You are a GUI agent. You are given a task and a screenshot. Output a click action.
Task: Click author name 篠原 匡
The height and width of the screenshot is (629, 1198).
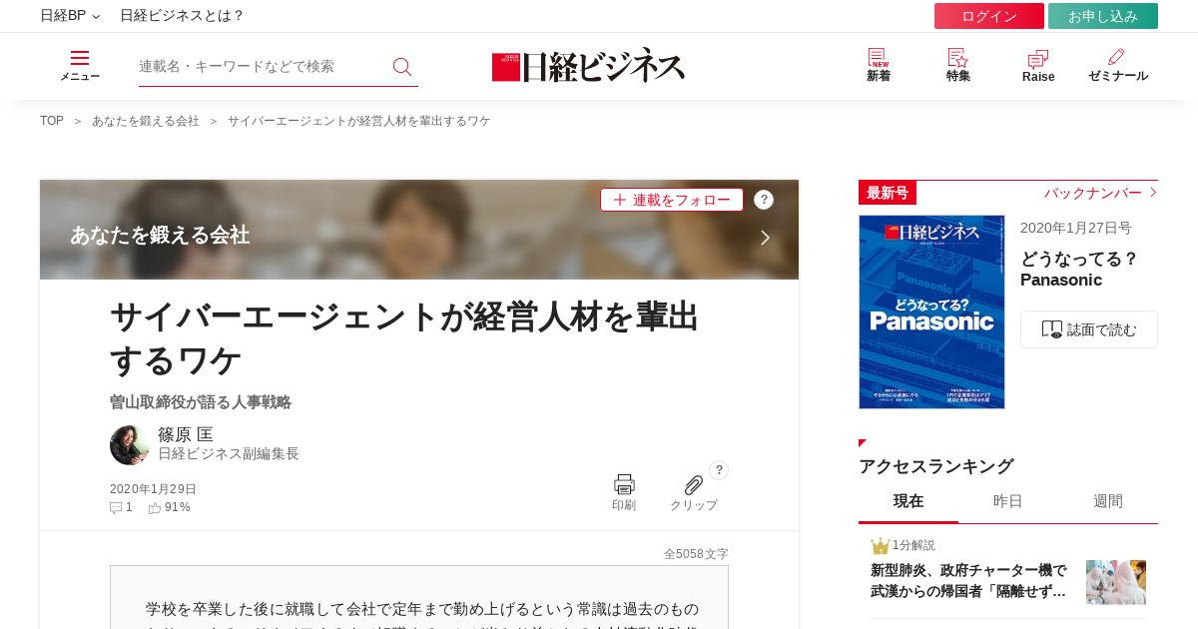(x=186, y=434)
